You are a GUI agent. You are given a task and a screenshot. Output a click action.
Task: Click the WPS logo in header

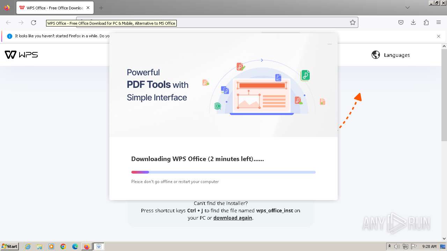tap(21, 55)
